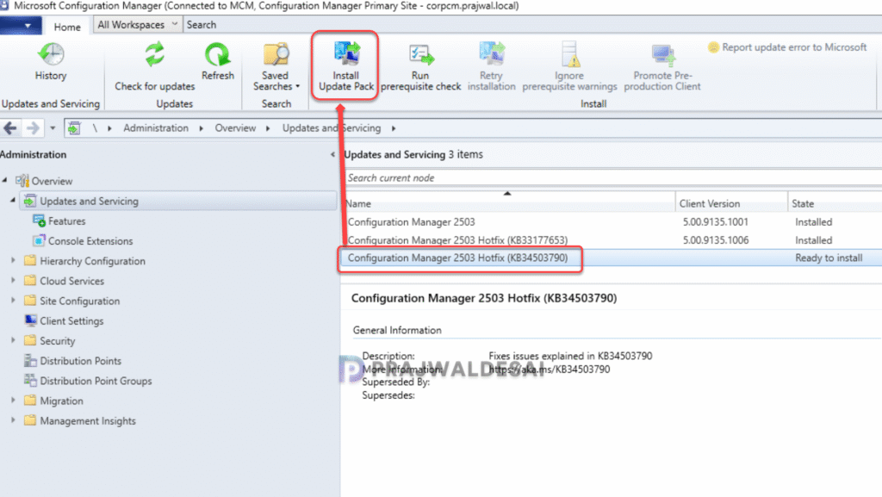Expand arrow after Updates and Servicing breadcrumb
882x497 pixels.
[x=394, y=128]
